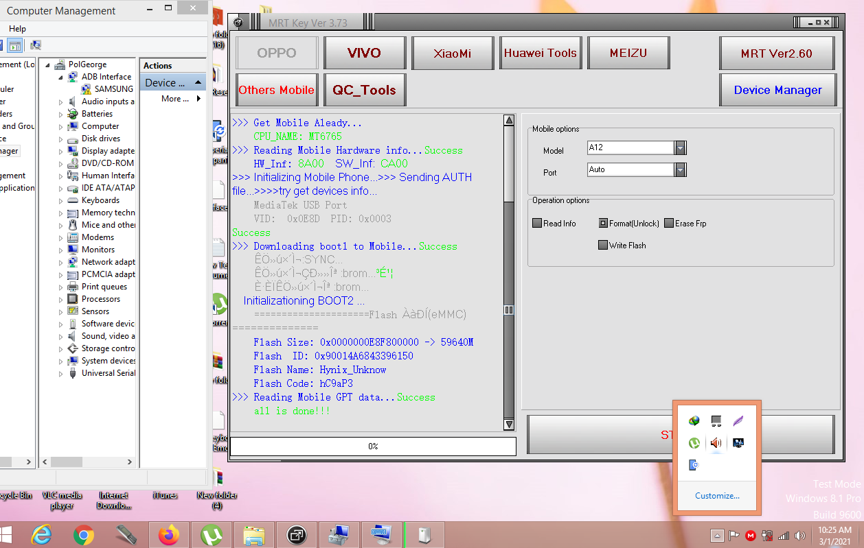
Task: Click the Others Mobile button
Action: tap(277, 90)
